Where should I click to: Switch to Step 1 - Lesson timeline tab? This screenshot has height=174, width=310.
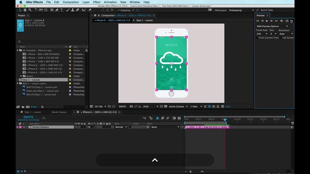coord(32,112)
